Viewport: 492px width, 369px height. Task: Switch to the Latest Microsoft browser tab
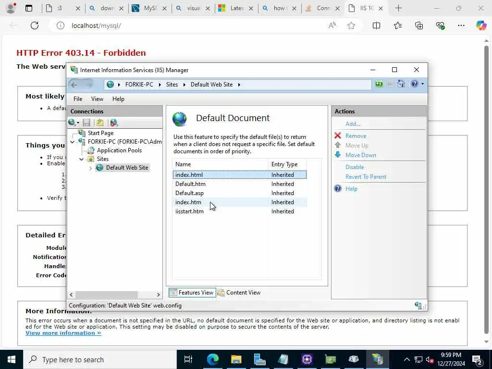[x=236, y=8]
